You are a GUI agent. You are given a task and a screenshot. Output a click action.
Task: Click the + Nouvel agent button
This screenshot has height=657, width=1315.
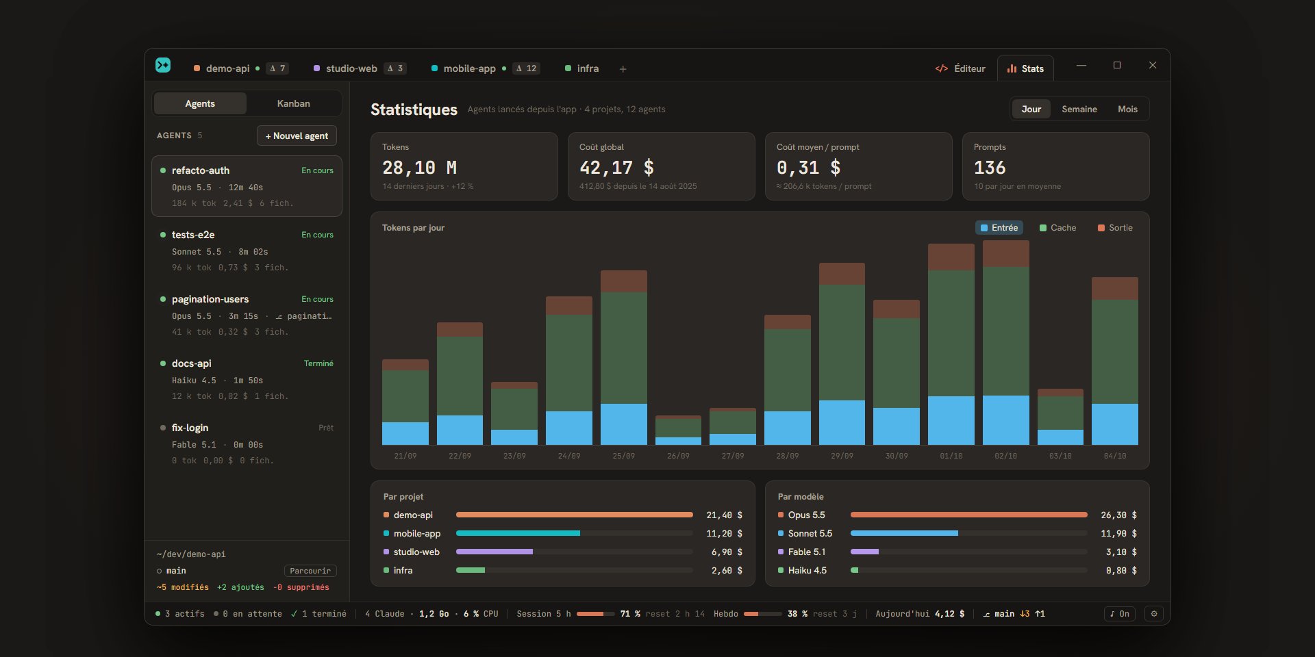pos(297,136)
